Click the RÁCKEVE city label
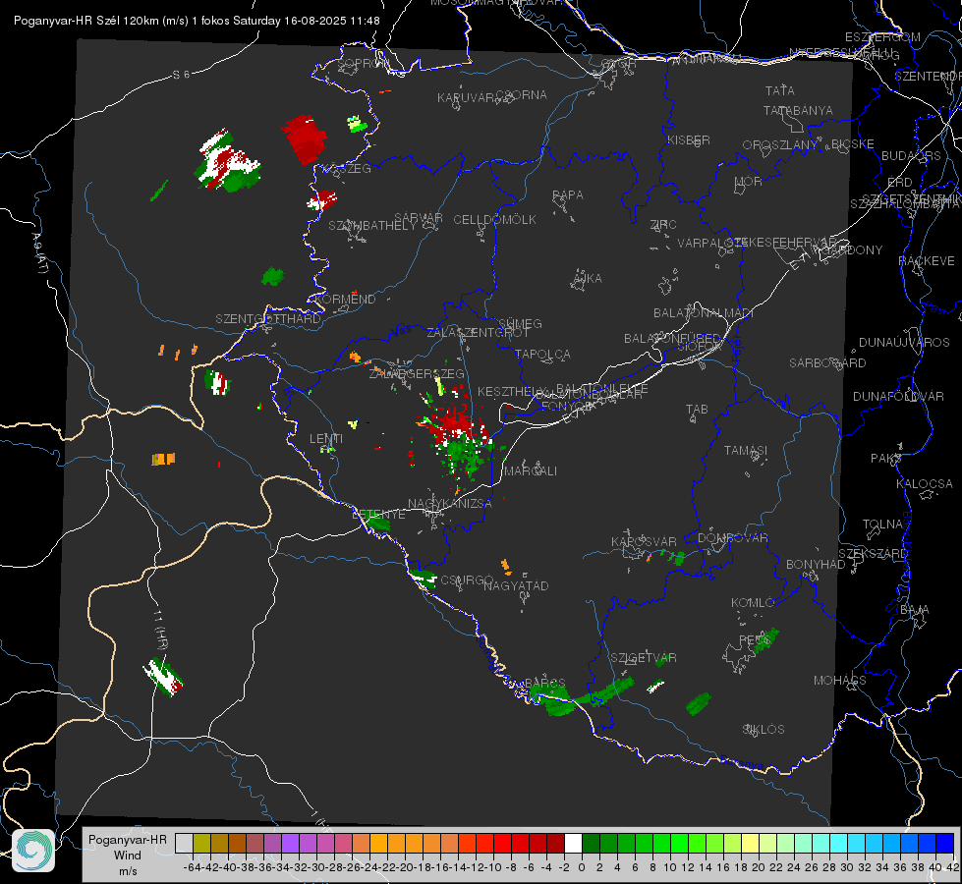 click(x=927, y=261)
